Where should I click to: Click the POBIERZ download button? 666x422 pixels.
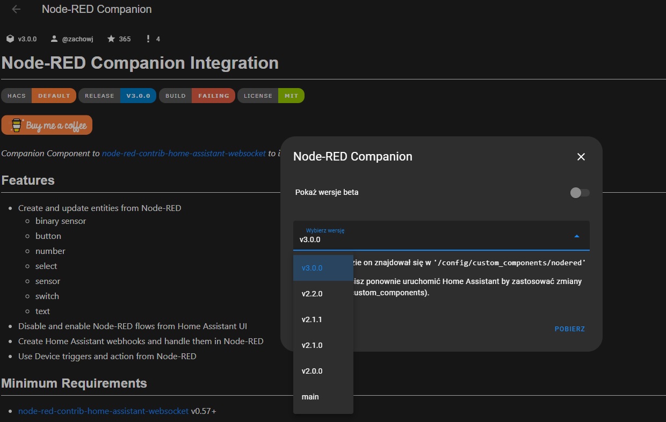[570, 329]
